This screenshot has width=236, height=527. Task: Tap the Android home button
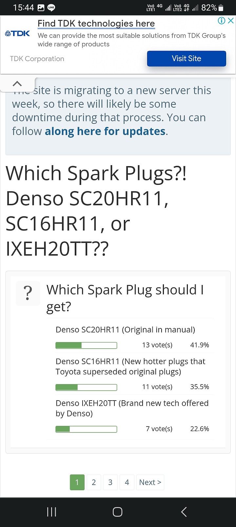[x=117, y=512]
